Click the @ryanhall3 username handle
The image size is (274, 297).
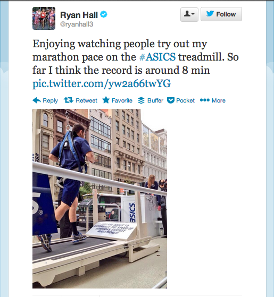pyautogui.click(x=77, y=24)
